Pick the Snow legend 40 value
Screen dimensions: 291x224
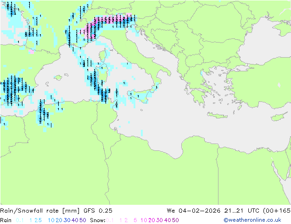click(168, 220)
